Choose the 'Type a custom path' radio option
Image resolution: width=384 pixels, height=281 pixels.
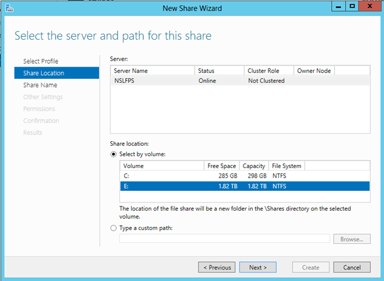point(113,228)
